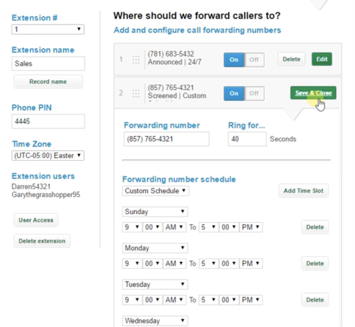Open Tuesday's PM dropdown

point(251,300)
